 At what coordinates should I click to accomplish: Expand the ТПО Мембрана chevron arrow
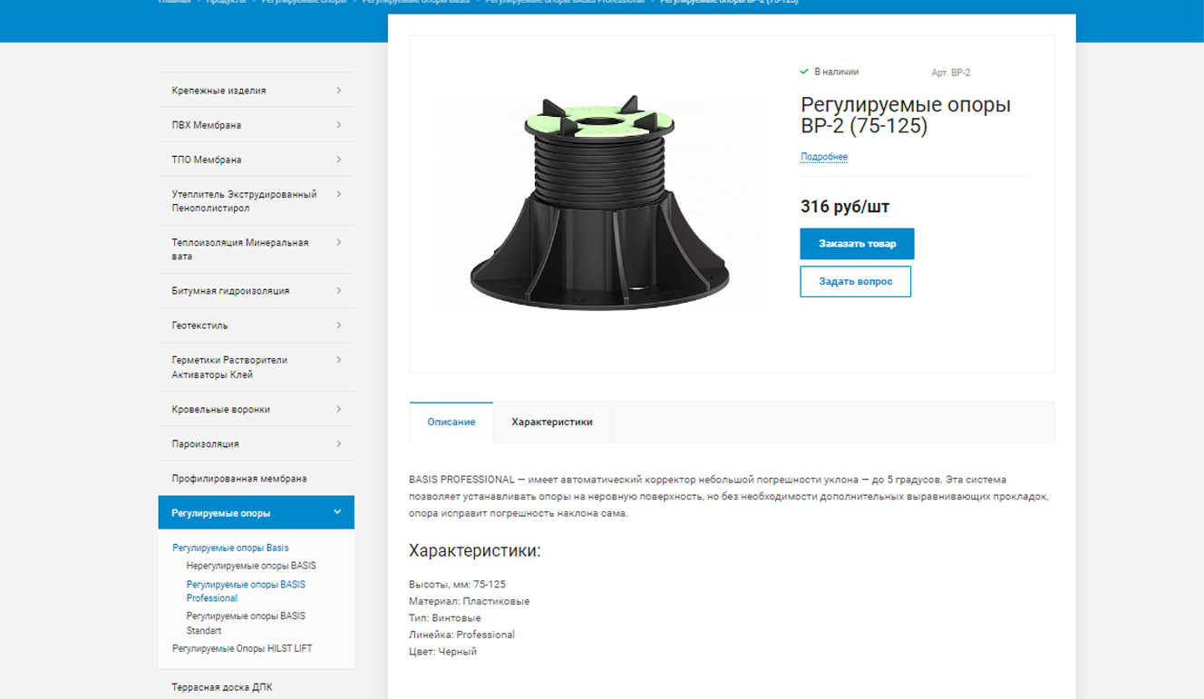(x=338, y=159)
